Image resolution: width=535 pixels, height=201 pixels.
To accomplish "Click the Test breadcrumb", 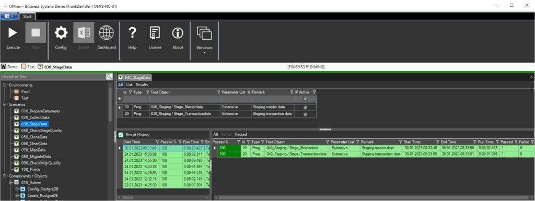I will pyautogui.click(x=28, y=67).
